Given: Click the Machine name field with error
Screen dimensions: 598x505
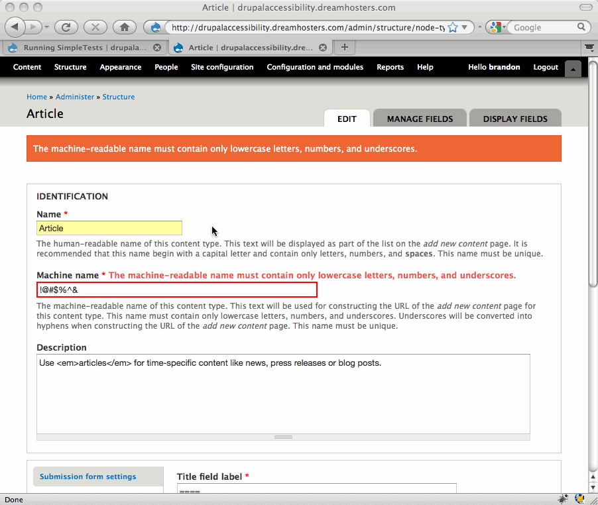Looking at the screenshot, I should coord(177,290).
